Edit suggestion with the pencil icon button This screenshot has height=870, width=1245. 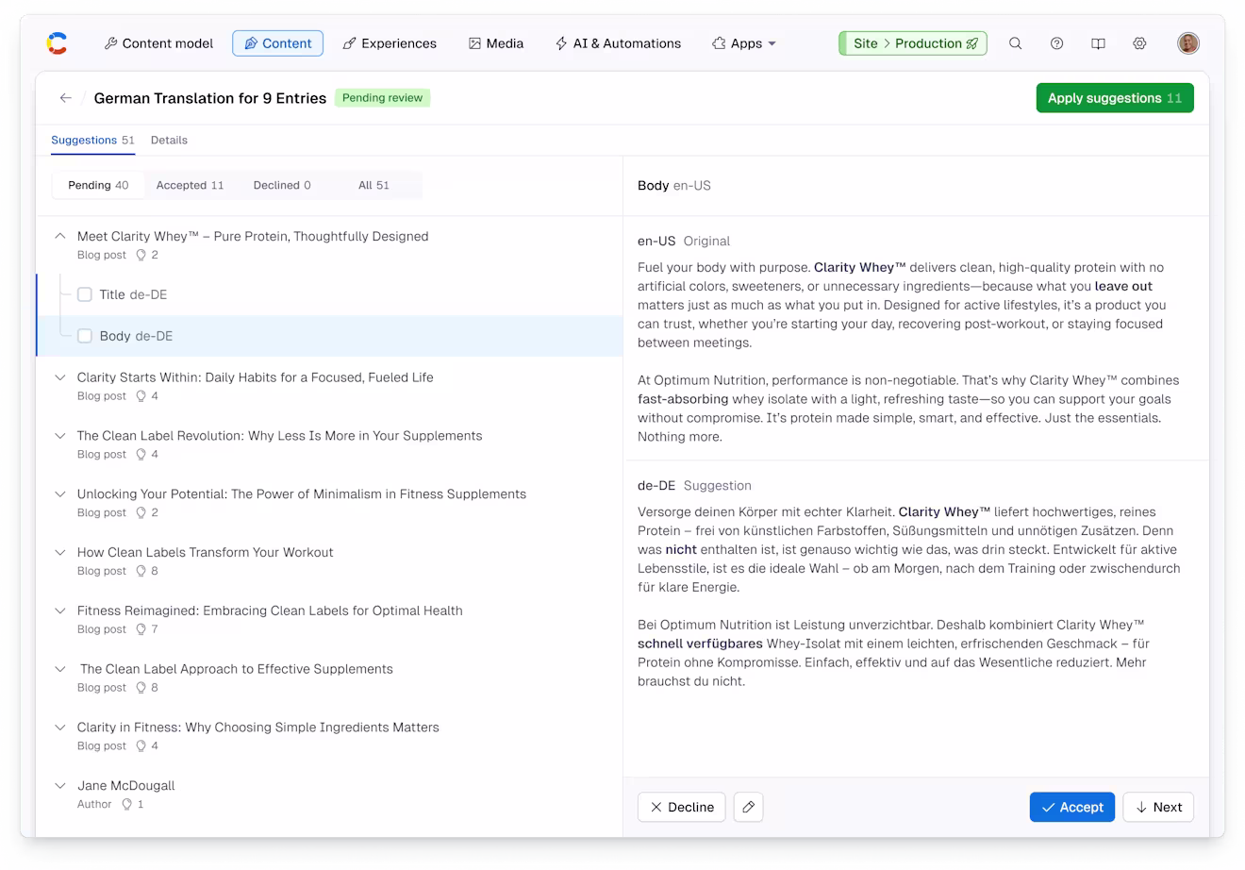[x=748, y=807]
